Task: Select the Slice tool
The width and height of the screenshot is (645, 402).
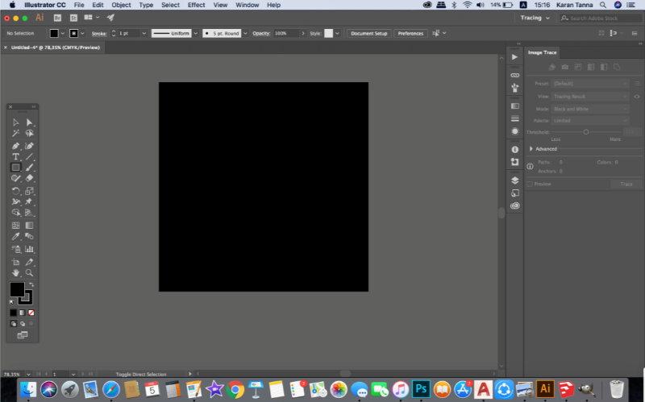Action: pyautogui.click(x=29, y=262)
